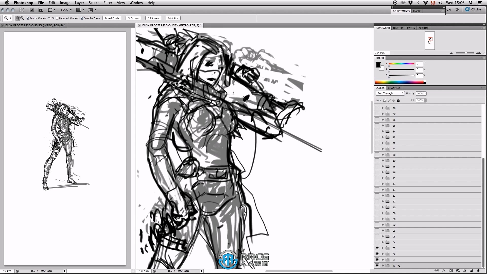Click link layers icon in Layers panel
The image size is (487, 274).
click(437, 270)
